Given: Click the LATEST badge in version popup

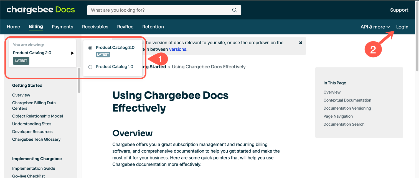Looking at the screenshot, I should [103, 55].
